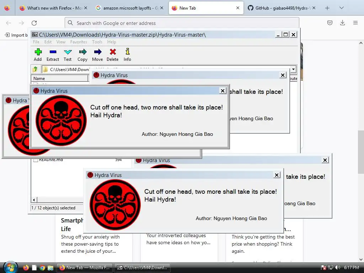Focus the Search with Google address bar

click(182, 23)
